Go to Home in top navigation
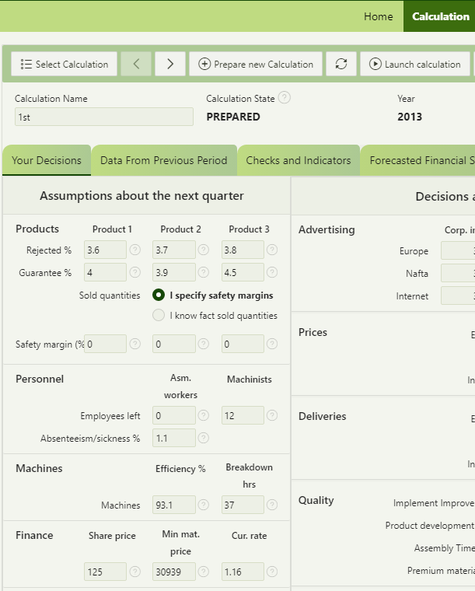Viewport: 475px width, 591px height. (x=379, y=16)
